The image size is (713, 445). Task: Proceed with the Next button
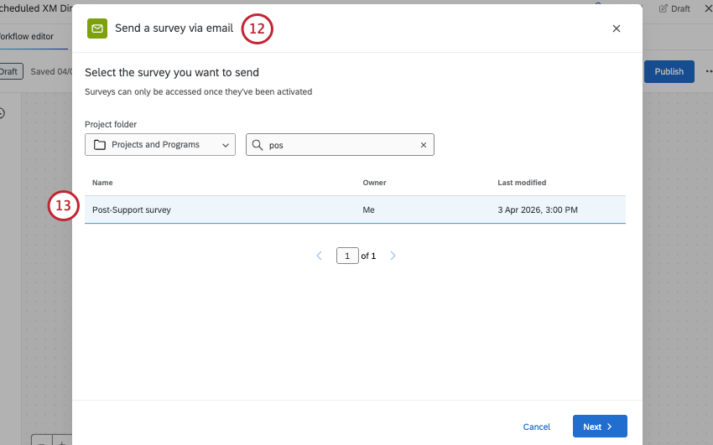pos(600,427)
